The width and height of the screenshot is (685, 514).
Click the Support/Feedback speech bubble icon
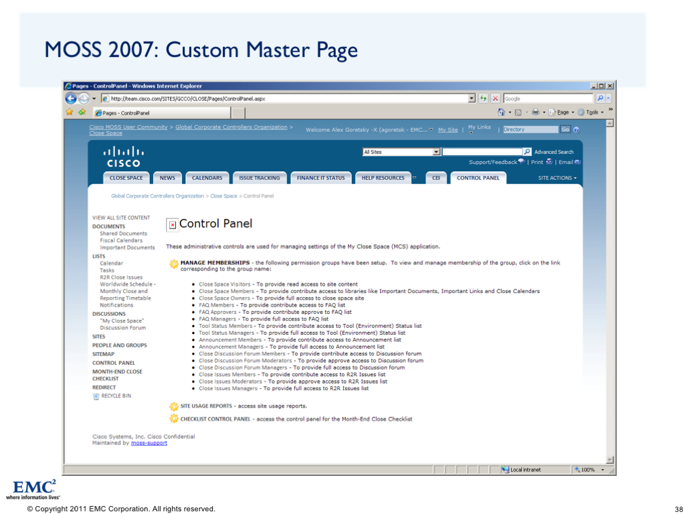tap(522, 162)
